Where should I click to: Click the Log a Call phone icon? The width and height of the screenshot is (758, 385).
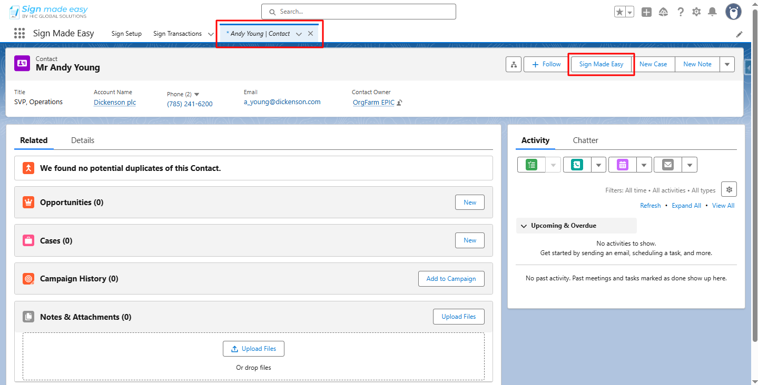[577, 165]
